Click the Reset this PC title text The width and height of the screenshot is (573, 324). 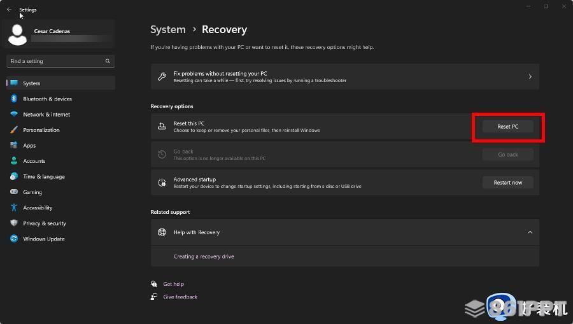point(189,123)
